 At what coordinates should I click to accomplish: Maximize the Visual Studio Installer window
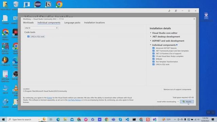(189, 11)
